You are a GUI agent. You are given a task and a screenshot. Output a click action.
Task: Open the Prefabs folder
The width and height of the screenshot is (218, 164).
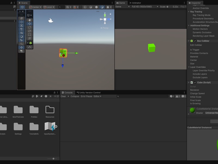(34, 112)
